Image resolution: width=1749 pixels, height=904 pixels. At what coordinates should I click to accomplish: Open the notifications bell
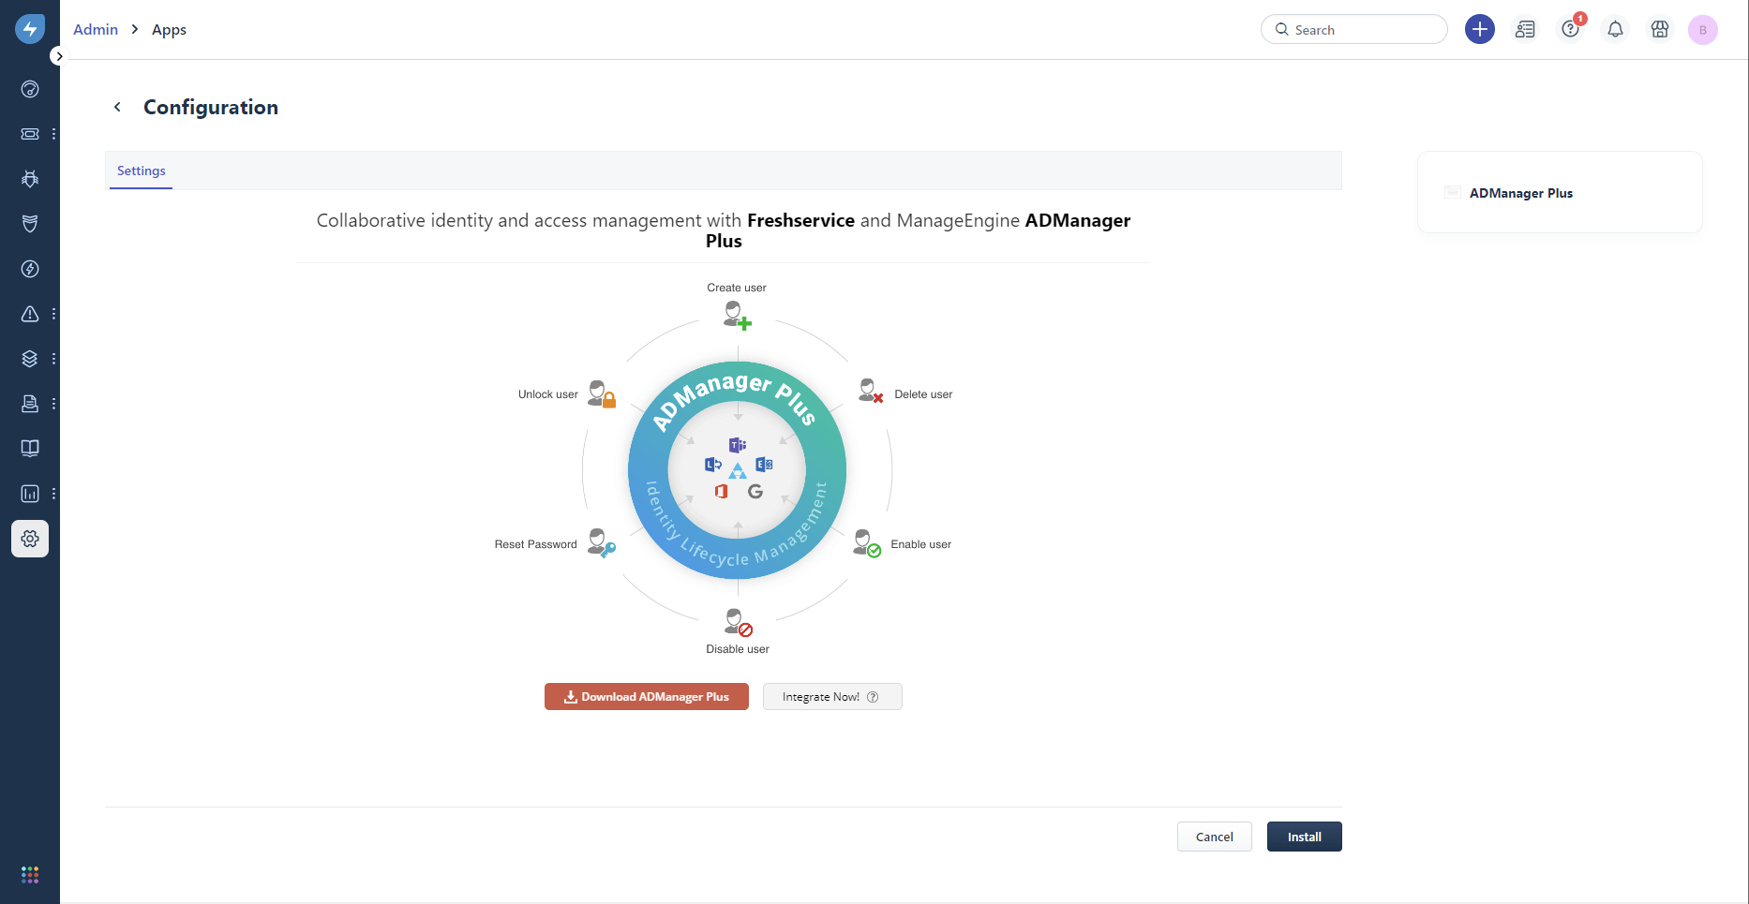coord(1614,29)
